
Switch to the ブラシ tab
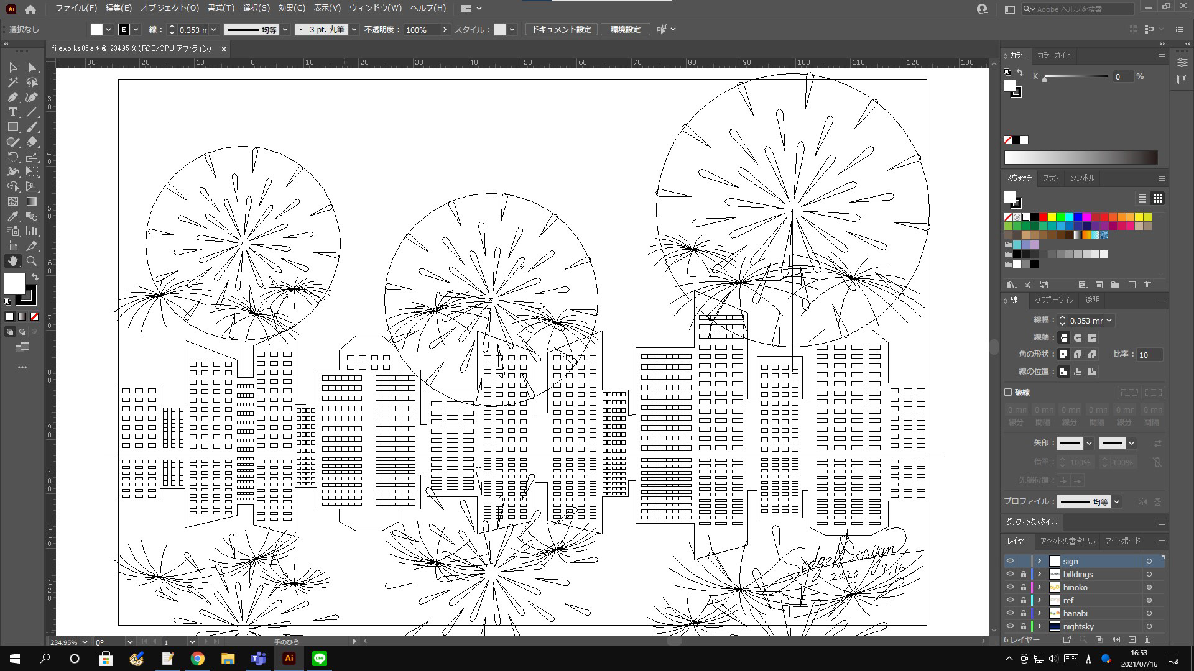click(1050, 178)
